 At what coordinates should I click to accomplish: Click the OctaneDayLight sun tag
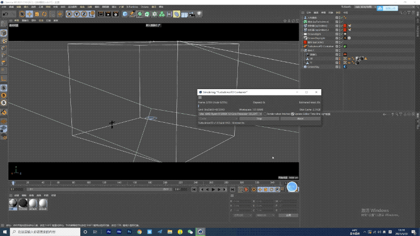click(x=345, y=38)
